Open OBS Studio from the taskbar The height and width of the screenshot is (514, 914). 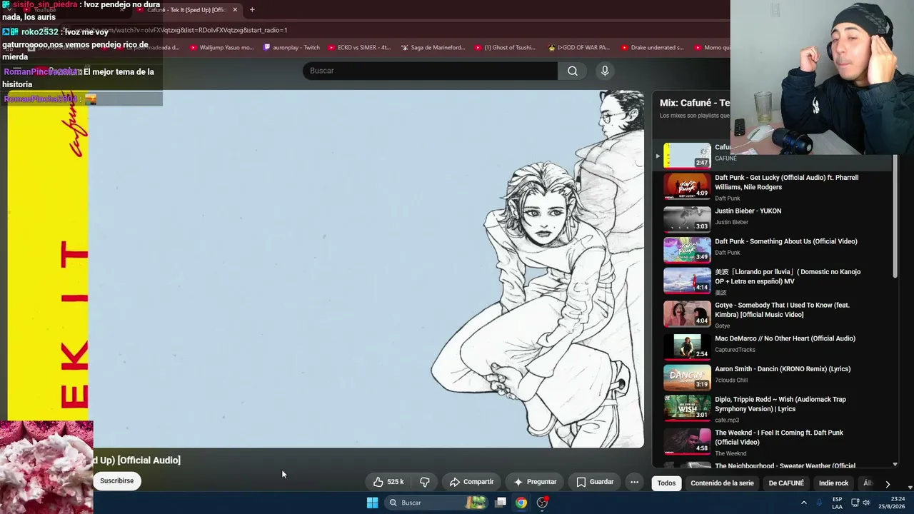(x=543, y=503)
